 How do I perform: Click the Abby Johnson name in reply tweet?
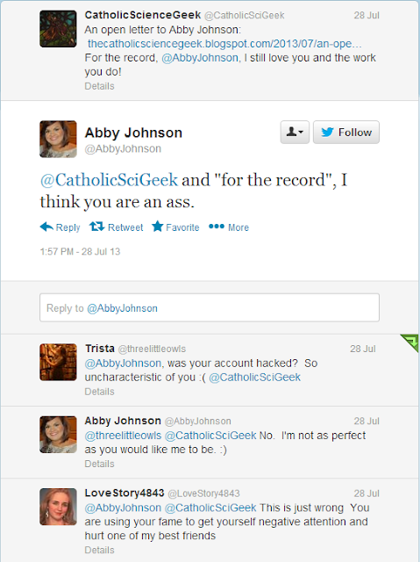pos(123,421)
